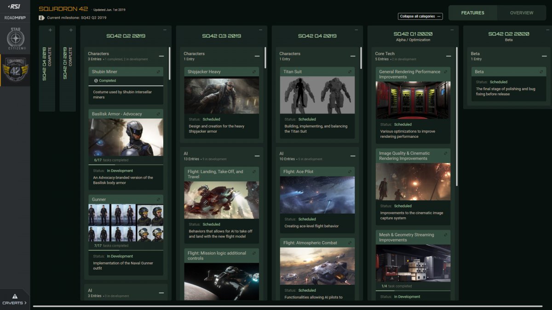Collapse Characters category in Q3 2019

[257, 56]
